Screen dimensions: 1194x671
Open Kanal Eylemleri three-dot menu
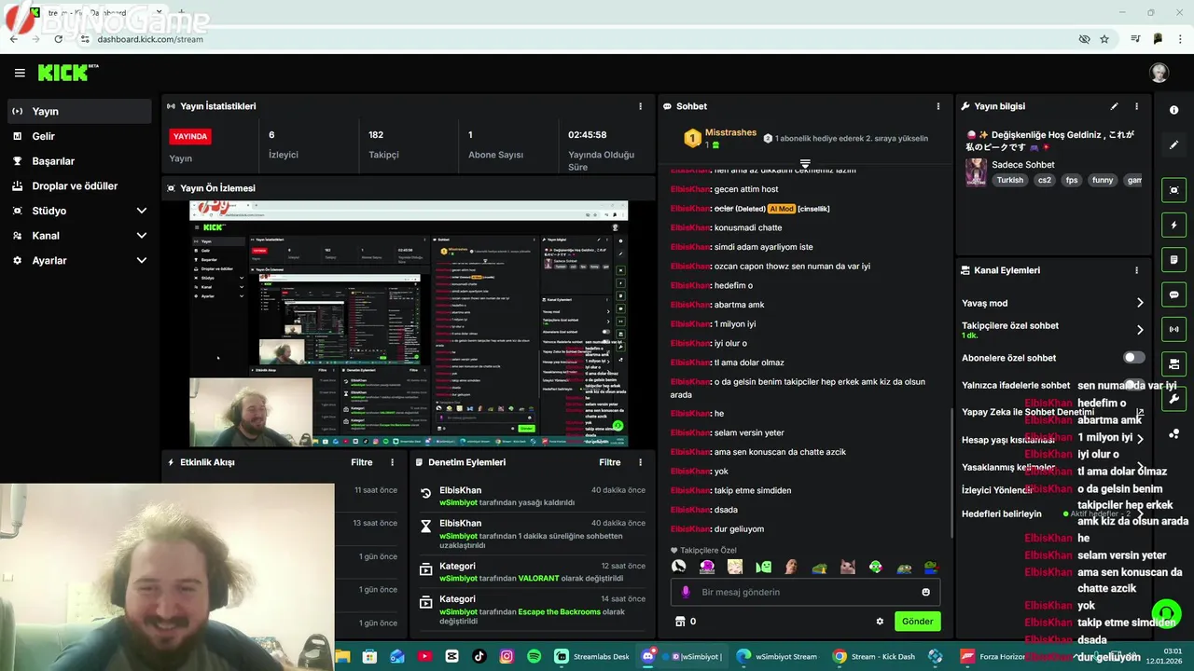pos(1136,270)
